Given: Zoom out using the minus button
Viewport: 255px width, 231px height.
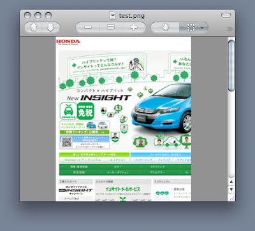Looking at the screenshot, I should coord(87,27).
